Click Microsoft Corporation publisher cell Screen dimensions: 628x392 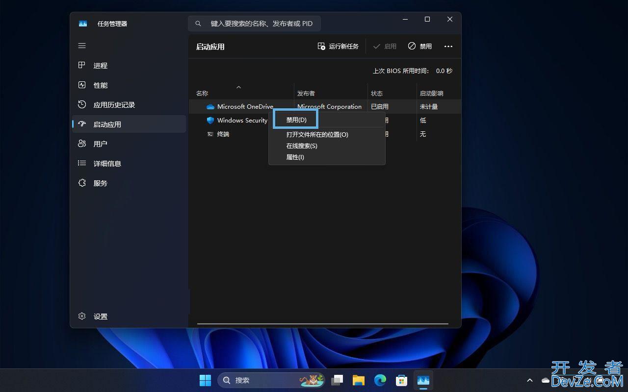(x=329, y=106)
